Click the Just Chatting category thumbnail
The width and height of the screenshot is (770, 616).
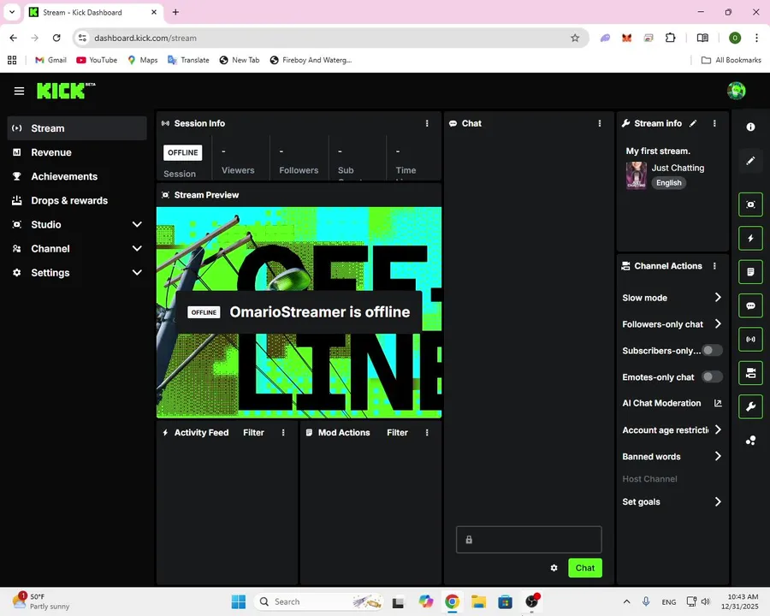pyautogui.click(x=636, y=175)
